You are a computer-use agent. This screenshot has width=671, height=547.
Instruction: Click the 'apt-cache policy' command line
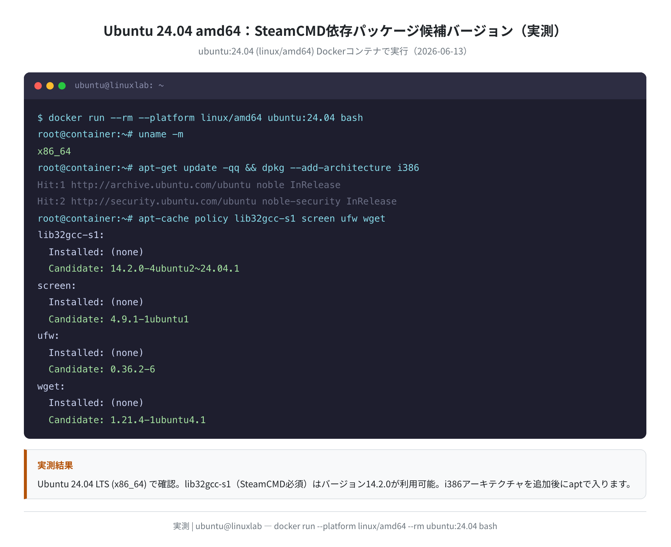point(212,219)
